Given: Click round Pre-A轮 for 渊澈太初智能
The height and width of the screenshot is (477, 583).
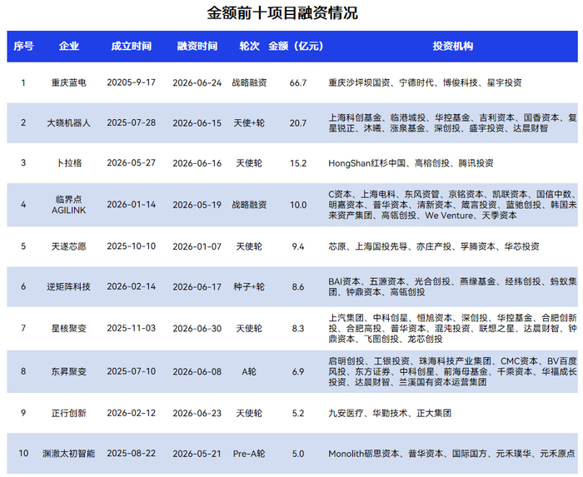Looking at the screenshot, I should tap(249, 454).
